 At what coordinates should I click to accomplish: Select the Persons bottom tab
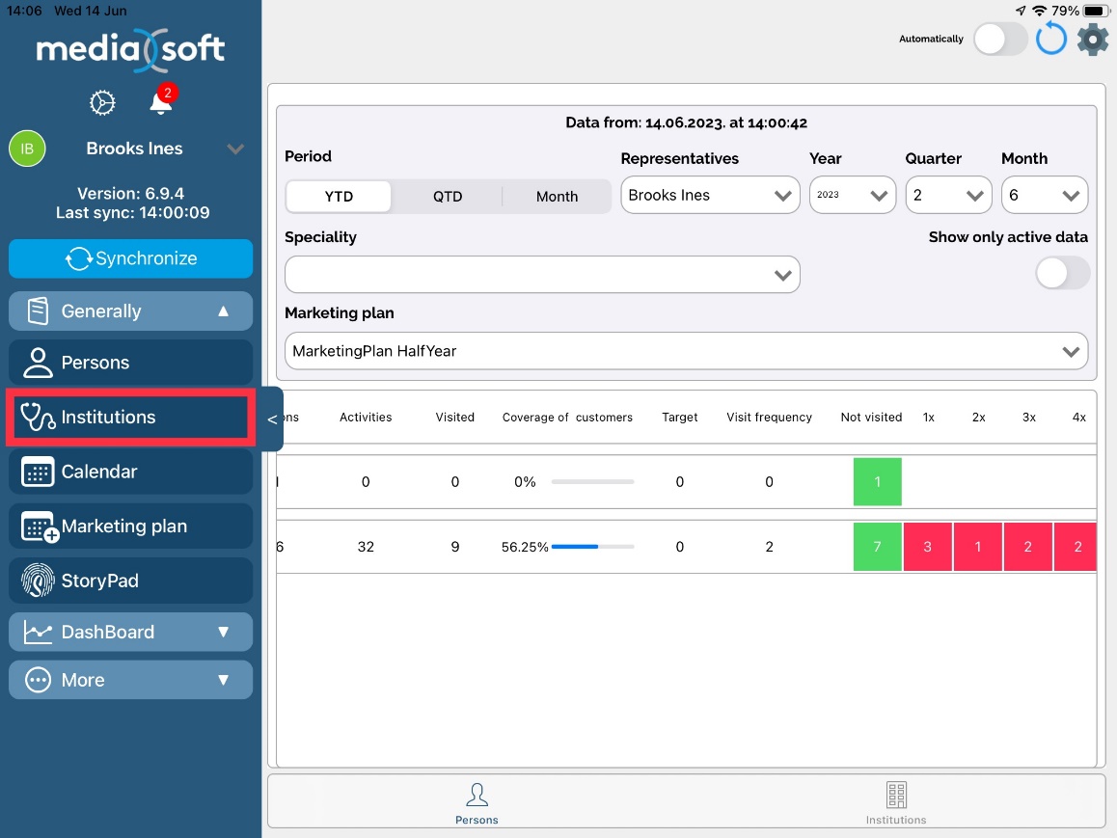pyautogui.click(x=477, y=802)
